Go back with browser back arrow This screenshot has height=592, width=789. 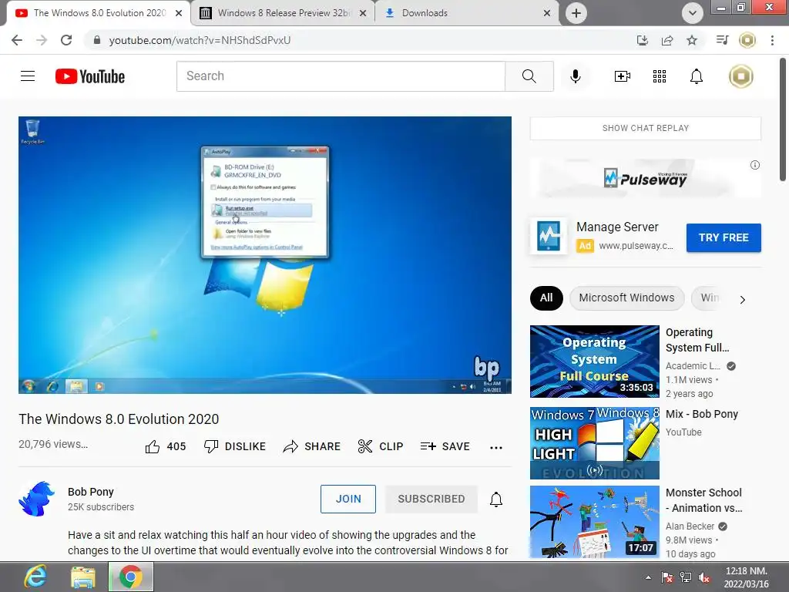17,40
